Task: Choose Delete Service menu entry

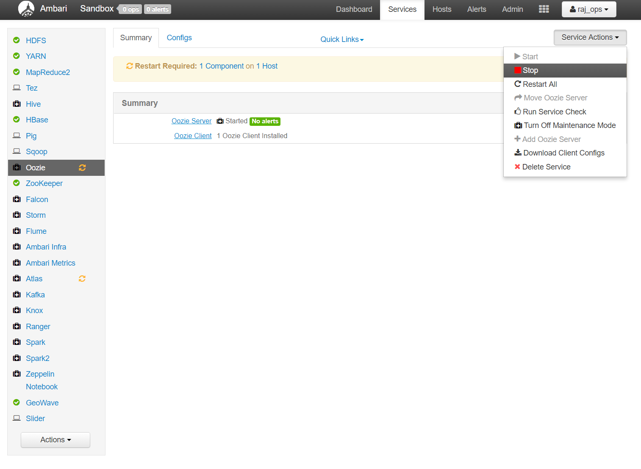Action: tap(565, 167)
